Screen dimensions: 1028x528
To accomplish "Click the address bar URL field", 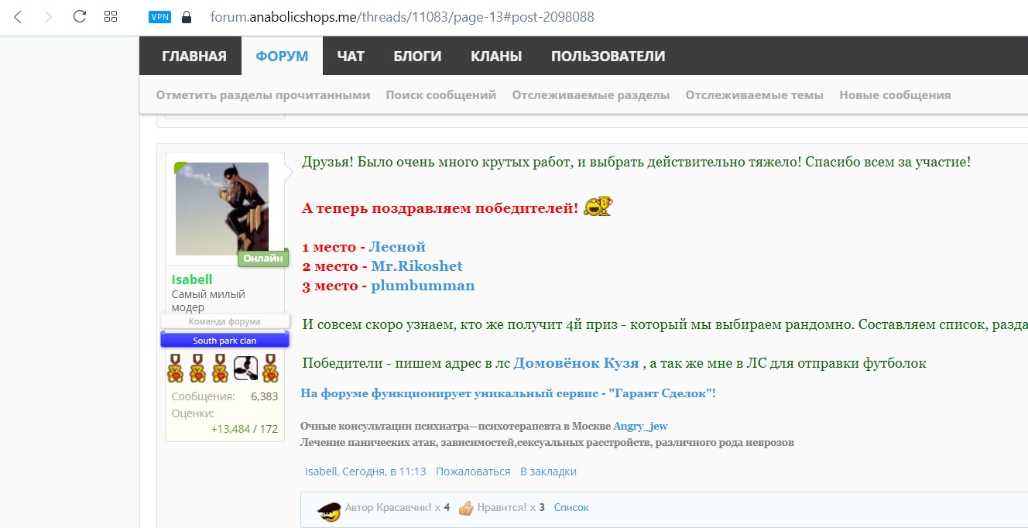I will pyautogui.click(x=403, y=17).
